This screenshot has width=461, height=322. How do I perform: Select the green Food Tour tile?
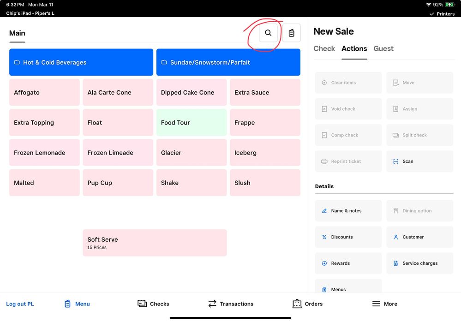pos(192,123)
